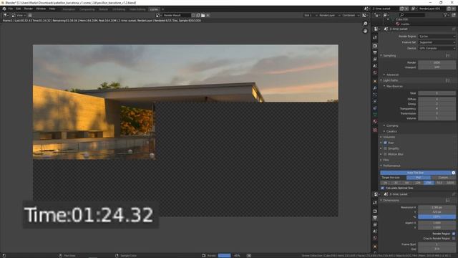Open the File menu
The image size is (458, 258).
pyautogui.click(x=11, y=9)
